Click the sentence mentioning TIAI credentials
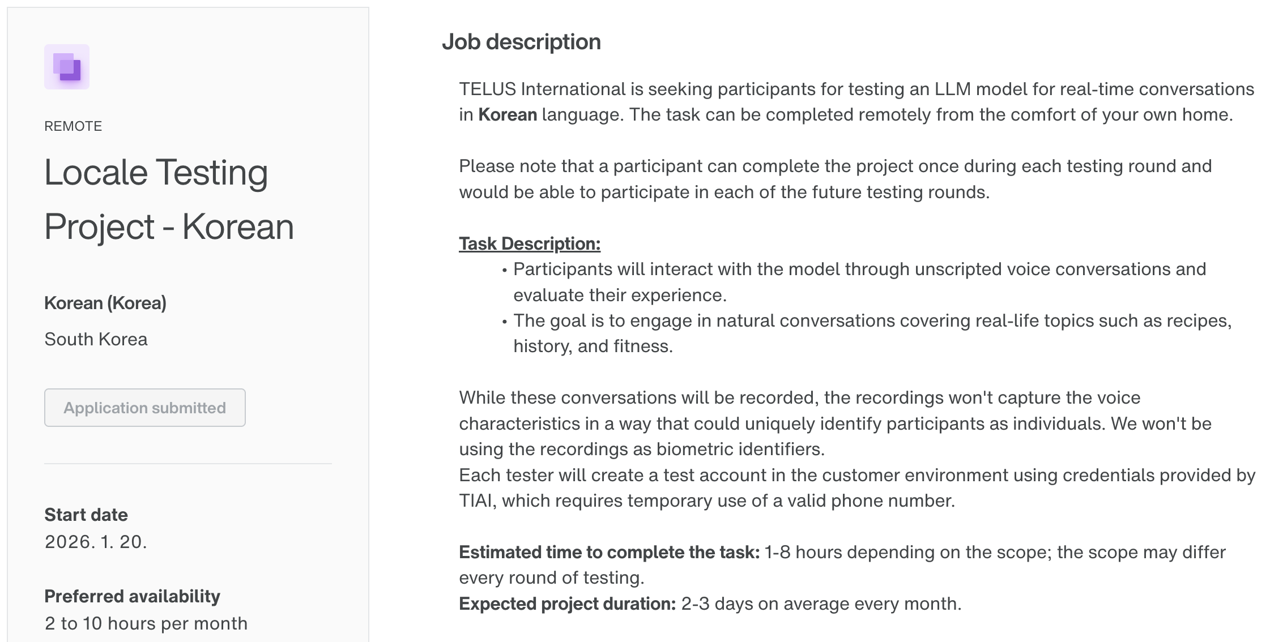This screenshot has height=642, width=1287. [857, 488]
